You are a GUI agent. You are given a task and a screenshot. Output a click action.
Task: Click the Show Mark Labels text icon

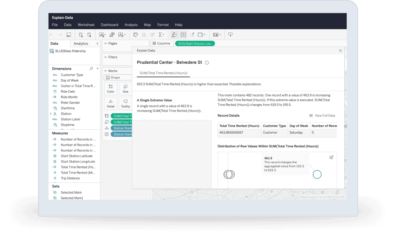click(183, 35)
